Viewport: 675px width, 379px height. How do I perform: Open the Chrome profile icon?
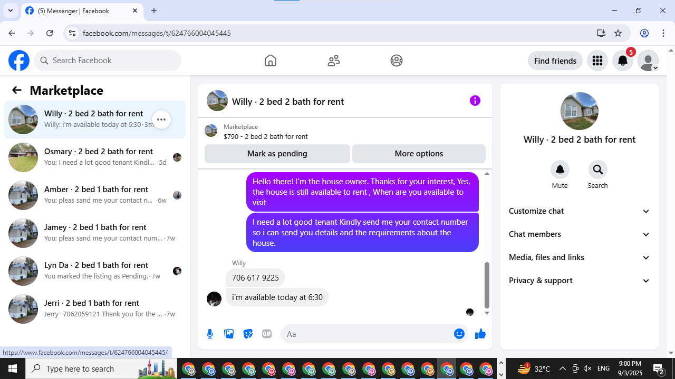(644, 33)
